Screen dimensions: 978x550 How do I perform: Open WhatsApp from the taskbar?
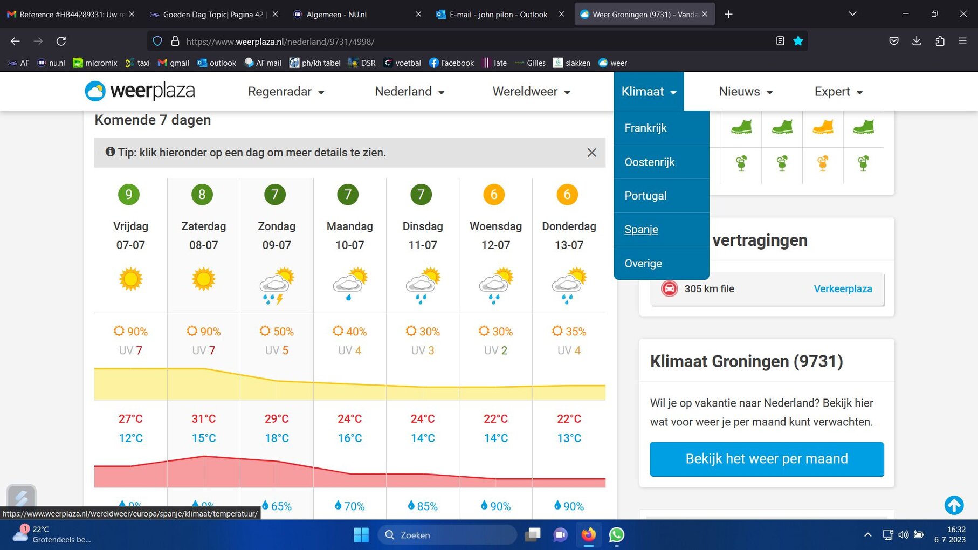(x=616, y=534)
